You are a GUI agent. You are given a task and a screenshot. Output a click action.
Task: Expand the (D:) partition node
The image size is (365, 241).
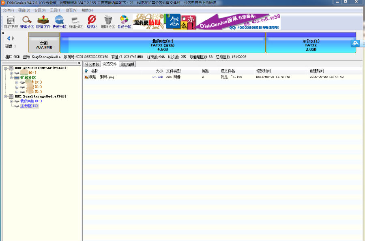coord(17,82)
